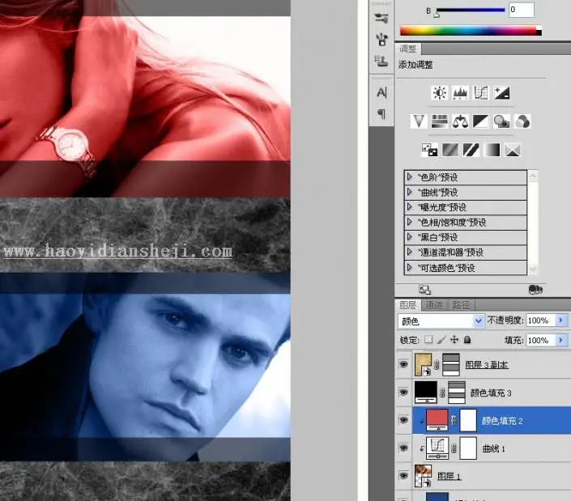This screenshot has width=571, height=501.
Task: Toggle the mask link on 颜色填充 3
Action: pos(442,393)
